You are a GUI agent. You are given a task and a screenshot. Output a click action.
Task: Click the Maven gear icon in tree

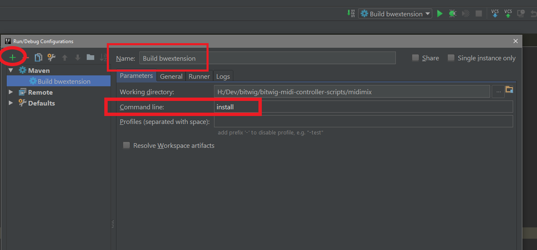pyautogui.click(x=23, y=70)
